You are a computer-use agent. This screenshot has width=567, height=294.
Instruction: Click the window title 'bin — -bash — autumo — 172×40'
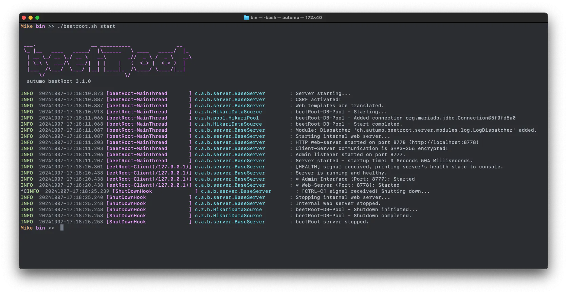[x=286, y=18]
